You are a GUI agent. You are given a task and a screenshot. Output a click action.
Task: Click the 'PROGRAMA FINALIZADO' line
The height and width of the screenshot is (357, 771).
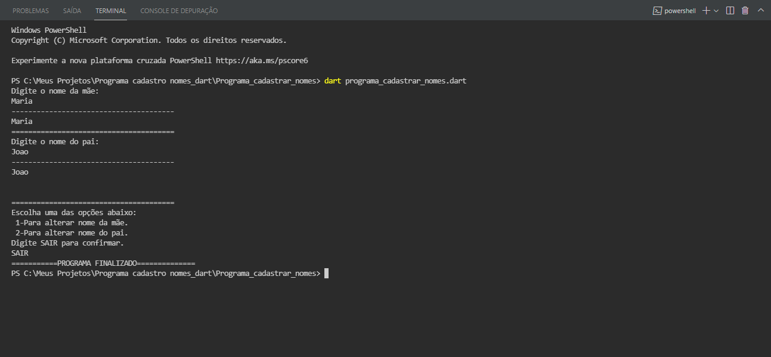tap(103, 263)
